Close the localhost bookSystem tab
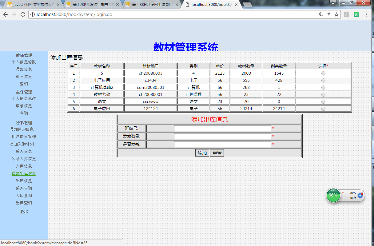 (236, 5)
